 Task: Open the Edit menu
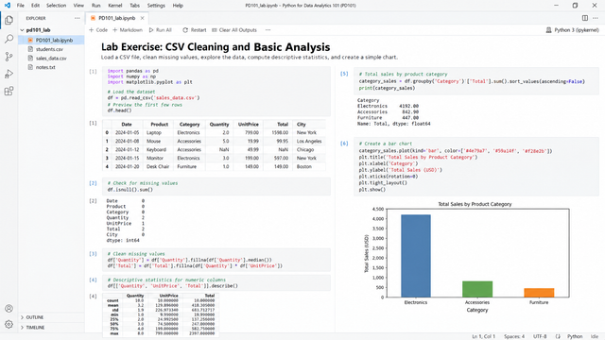(36, 6)
